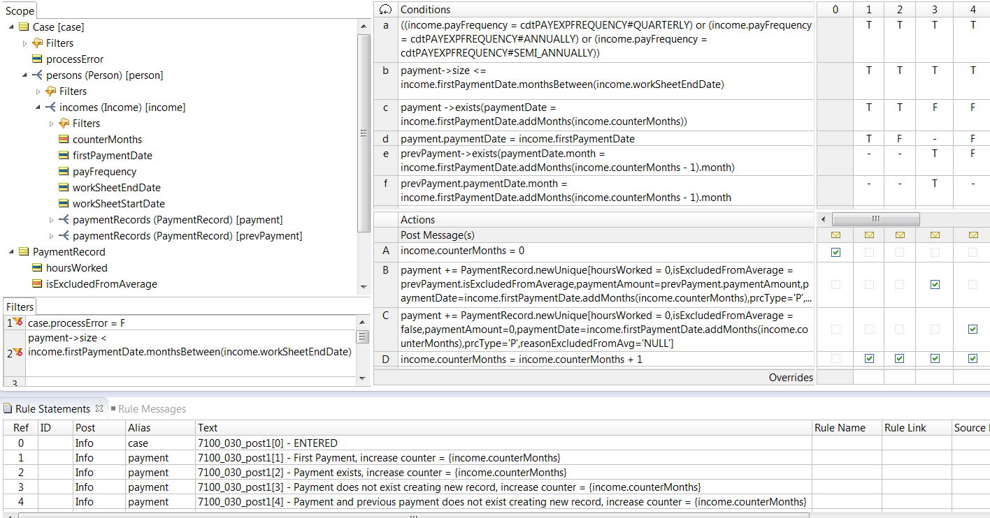Screen dimensions: 990x518
Task: Click the incomes (Income) association icon
Action: (x=50, y=108)
